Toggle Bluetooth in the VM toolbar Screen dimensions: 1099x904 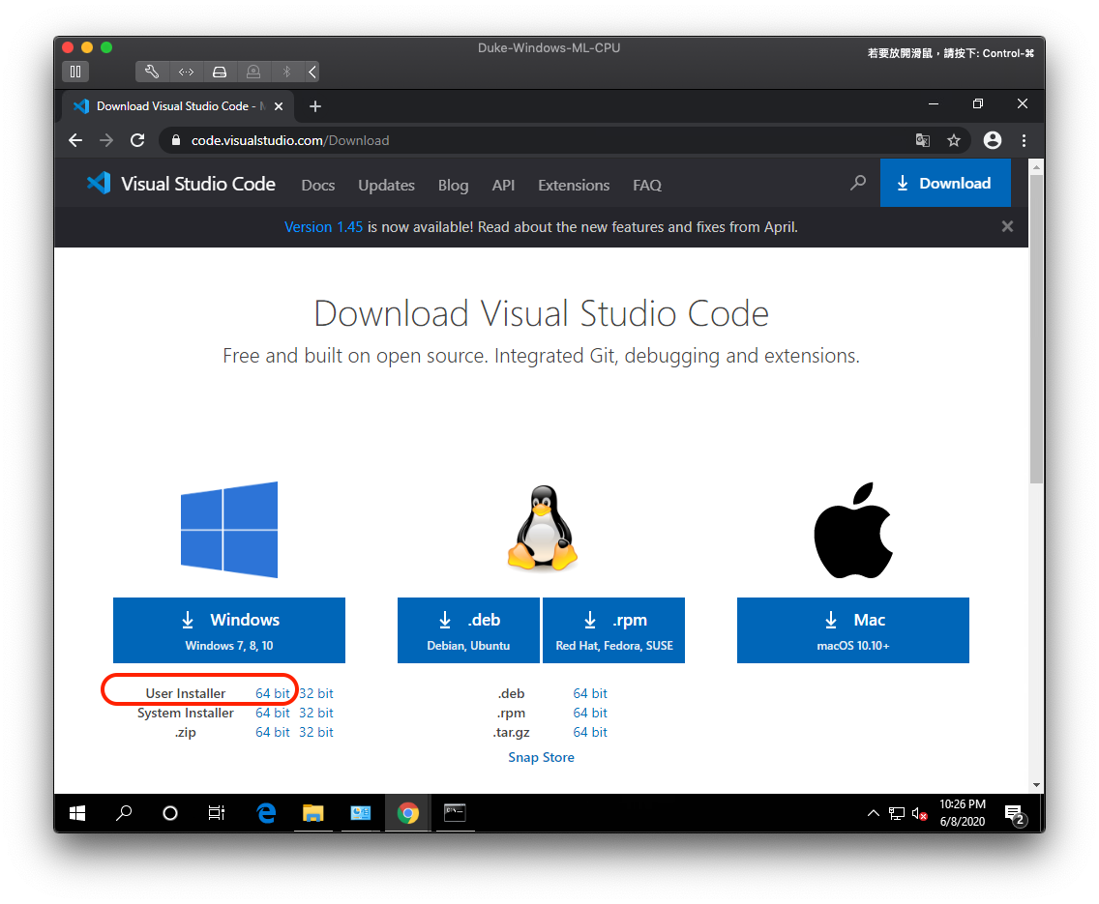(285, 71)
